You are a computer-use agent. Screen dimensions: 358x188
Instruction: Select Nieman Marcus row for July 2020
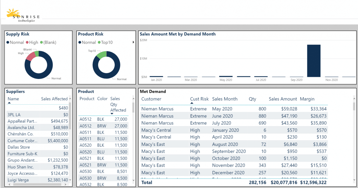click(234, 123)
